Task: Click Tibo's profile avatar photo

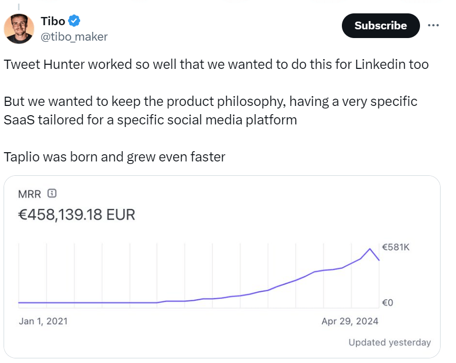Action: [19, 28]
